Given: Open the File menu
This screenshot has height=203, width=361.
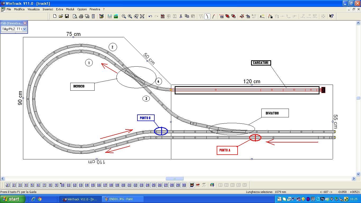Looking at the screenshot, I should click(9, 9).
